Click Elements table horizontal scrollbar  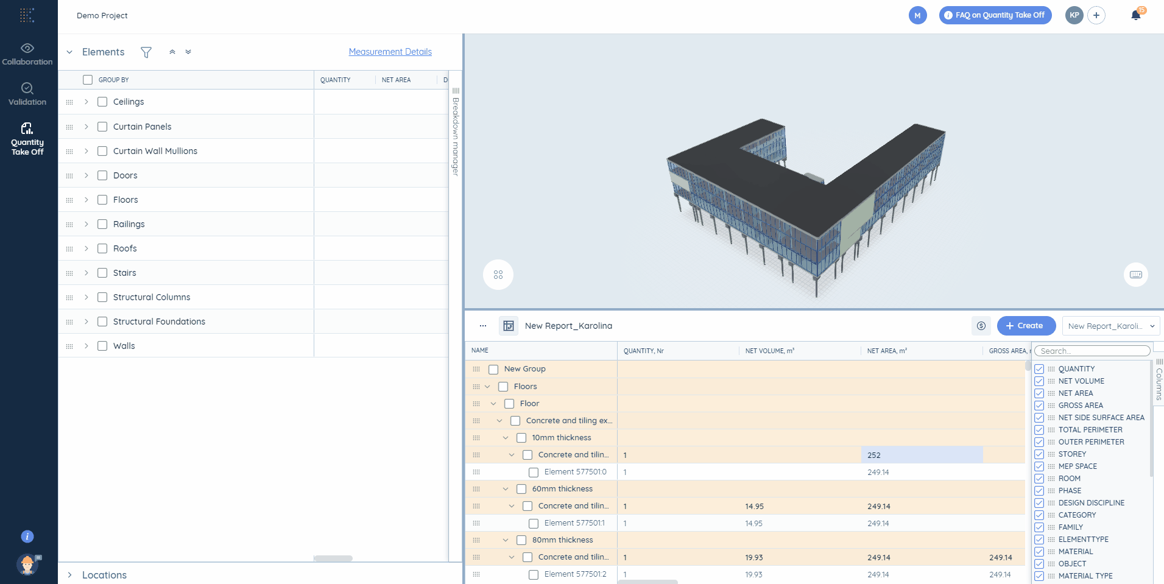pos(333,558)
